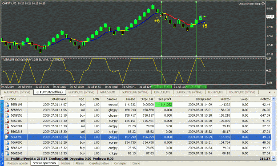Click the 218.37 total profit value
Image resolution: width=278 pixels, height=166 pixels.
[x=265, y=159]
